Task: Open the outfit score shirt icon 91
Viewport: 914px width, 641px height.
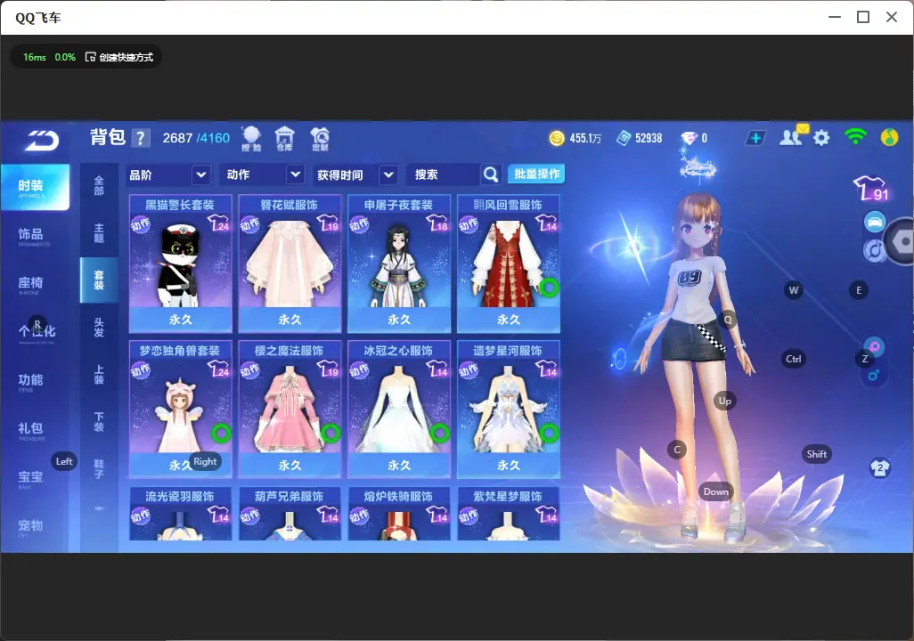Action: pos(871,188)
